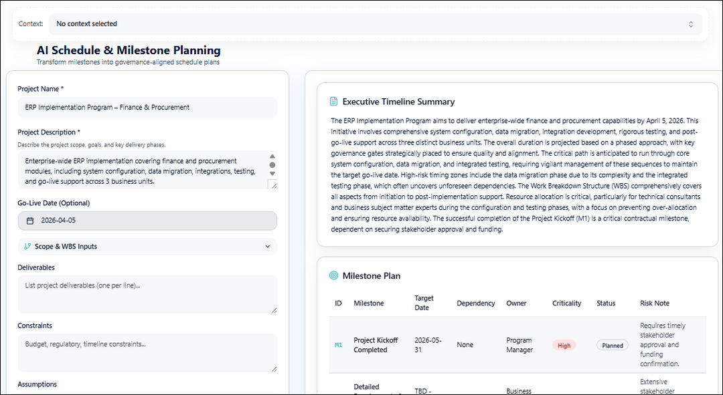The height and width of the screenshot is (395, 723).
Task: Click the '2026-05-31' target date cell
Action: [x=428, y=345]
